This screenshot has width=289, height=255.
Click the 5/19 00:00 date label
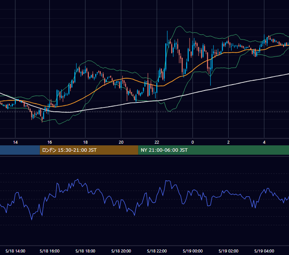[x=193, y=251]
